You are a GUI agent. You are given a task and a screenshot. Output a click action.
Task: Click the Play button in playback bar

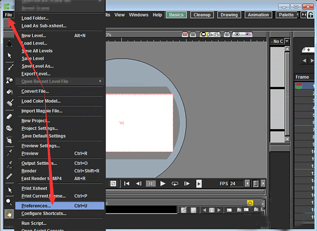(163, 184)
